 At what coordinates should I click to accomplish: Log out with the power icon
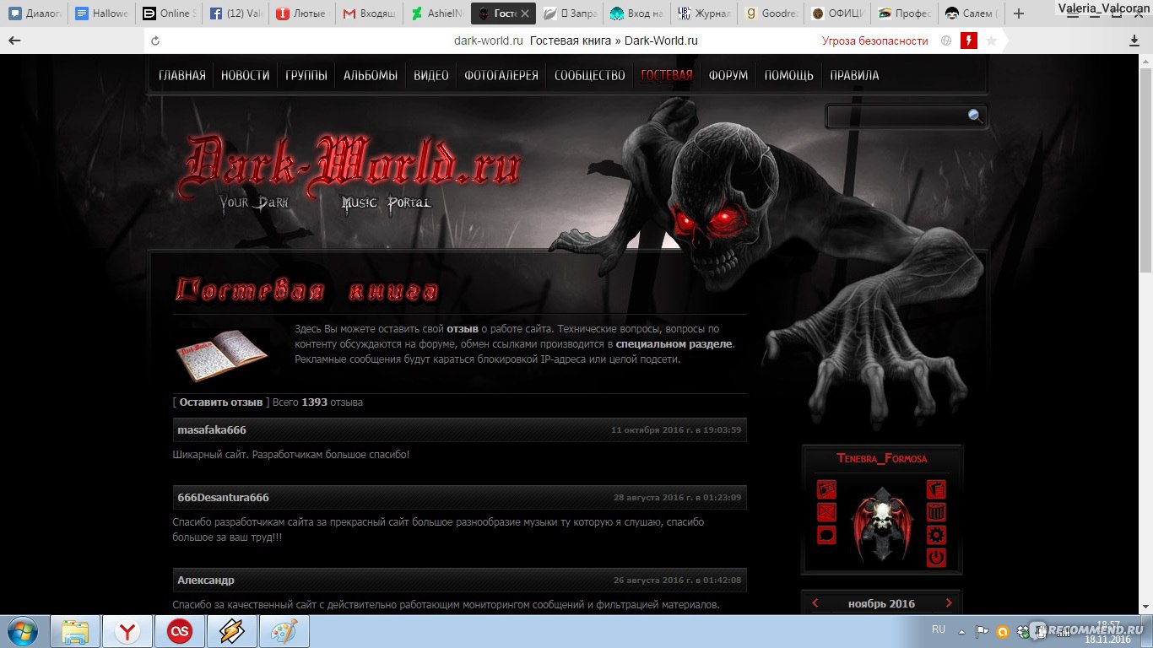[936, 558]
